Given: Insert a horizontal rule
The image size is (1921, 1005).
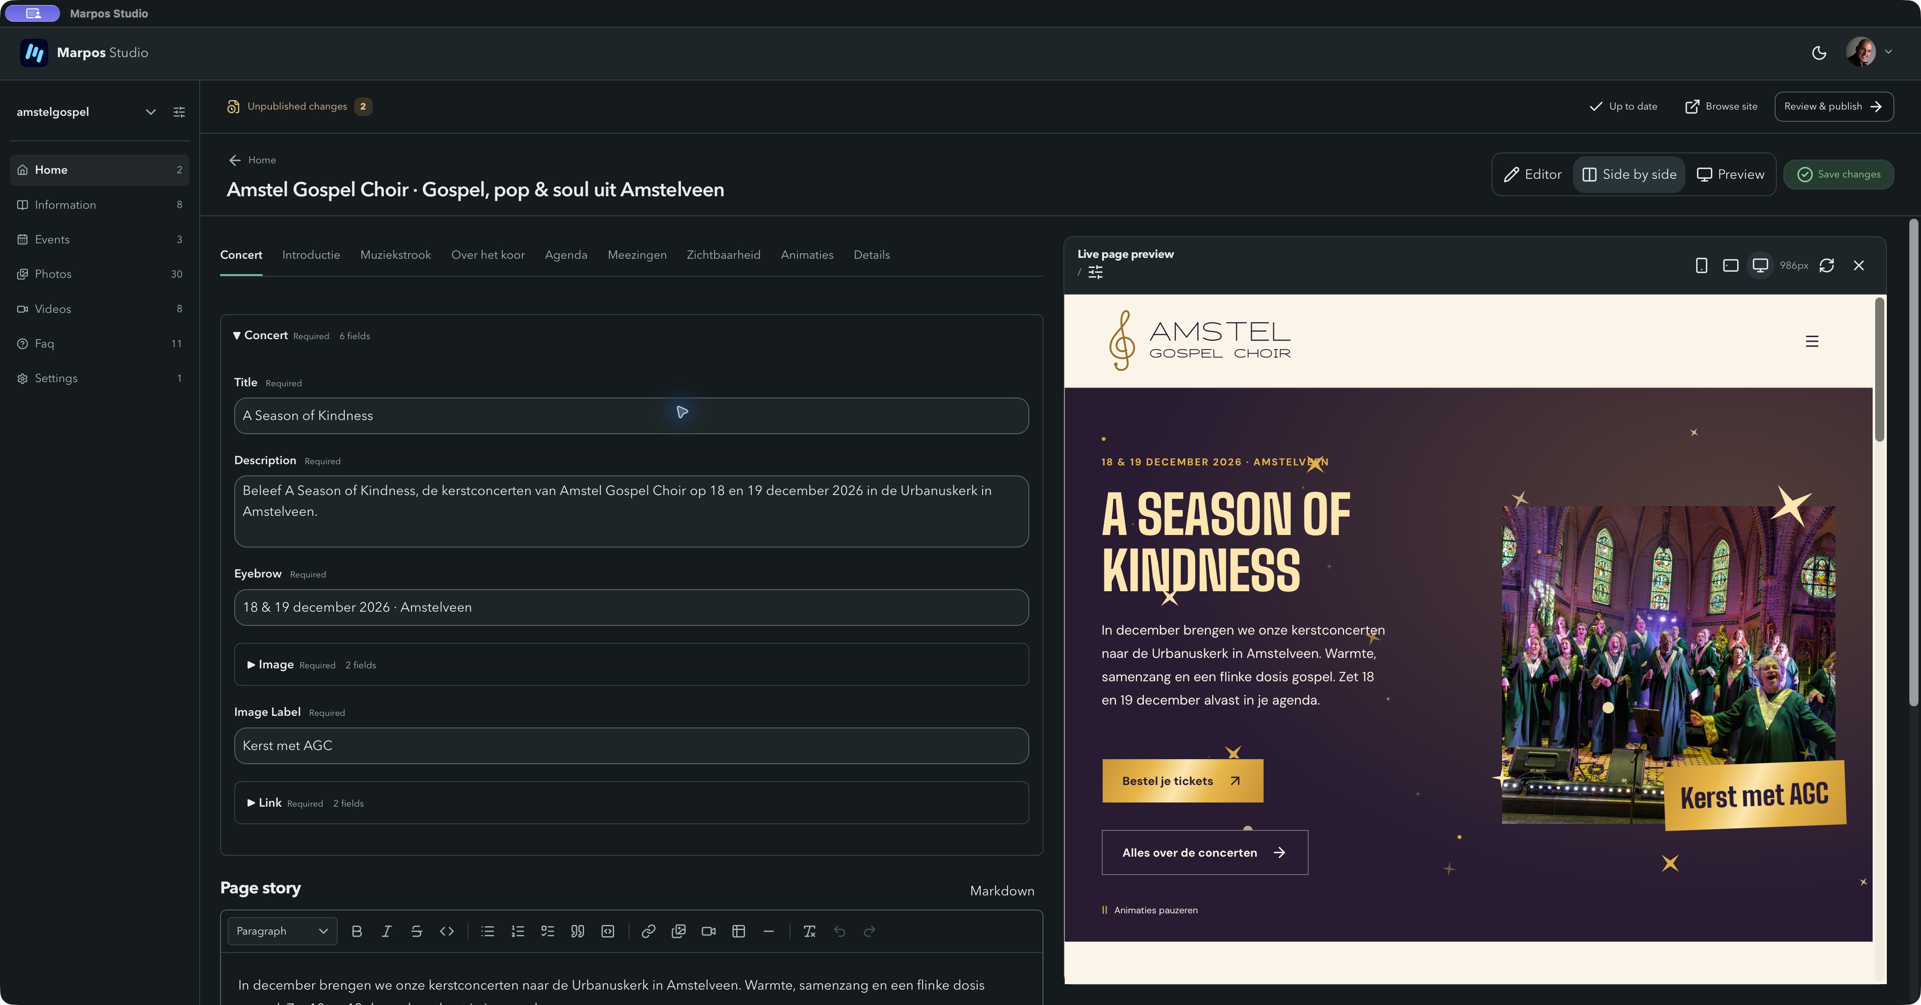Looking at the screenshot, I should pyautogui.click(x=768, y=931).
